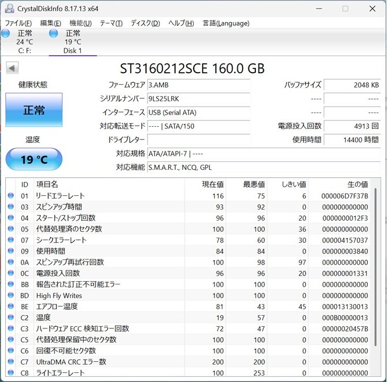This screenshot has height=382, width=388.
Task: Click the buffer size value 2048 KB
Action: [352, 85]
